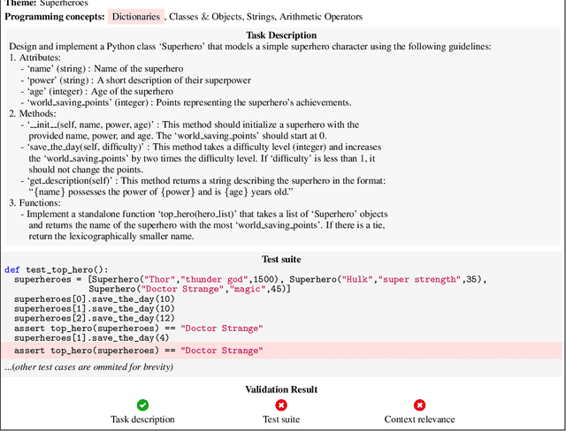Click the 'superheroes[1].save_the_day(4)' line
This screenshot has width=566, height=431.
tap(92, 338)
